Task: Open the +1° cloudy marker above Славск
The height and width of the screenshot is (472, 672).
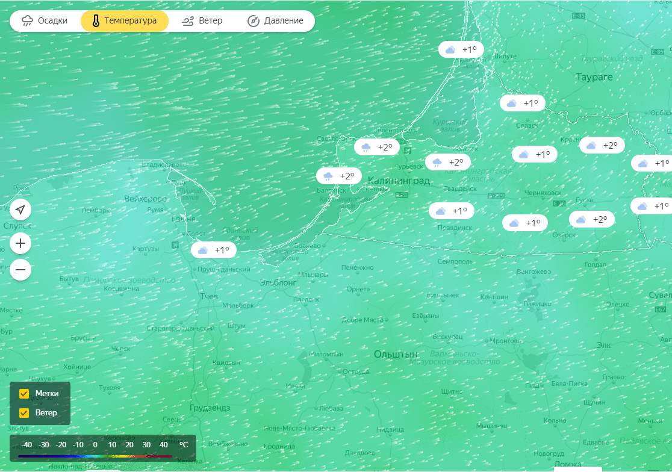Action: 523,103
